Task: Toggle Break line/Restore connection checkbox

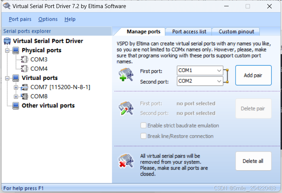Action: [143, 136]
